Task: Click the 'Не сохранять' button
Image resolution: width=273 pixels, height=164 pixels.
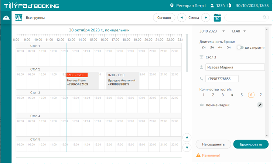Action: (214, 144)
